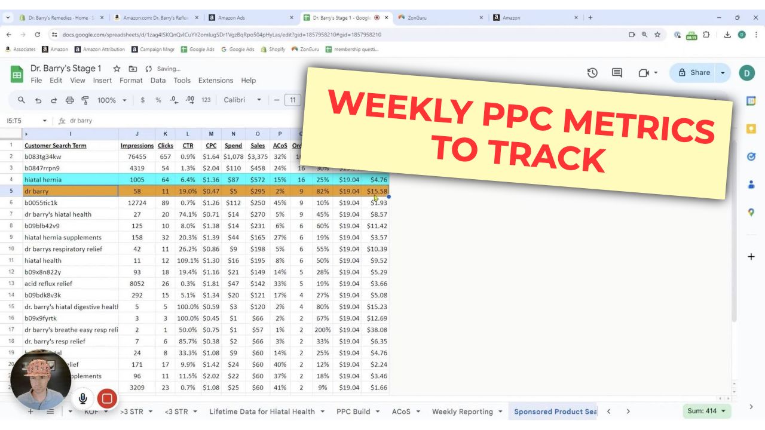Open the Weekly Reporting tab menu arrow
This screenshot has width=765, height=430.
tap(499, 411)
